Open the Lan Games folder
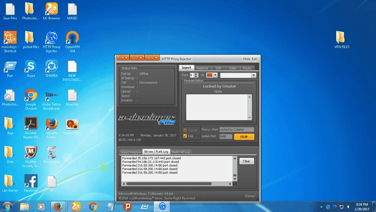Viewport: 376px width, 212px height. (10, 183)
